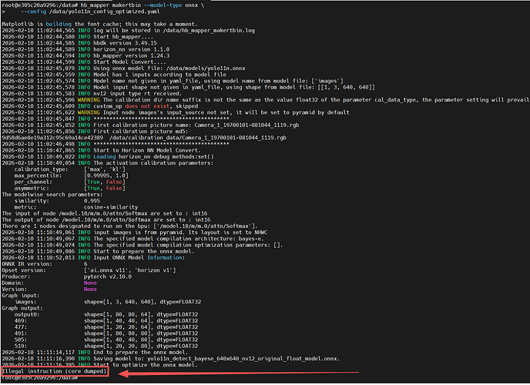Click 'Loading horizon_nn debug methods:set()' line
This screenshot has height=385, width=530.
[108, 157]
